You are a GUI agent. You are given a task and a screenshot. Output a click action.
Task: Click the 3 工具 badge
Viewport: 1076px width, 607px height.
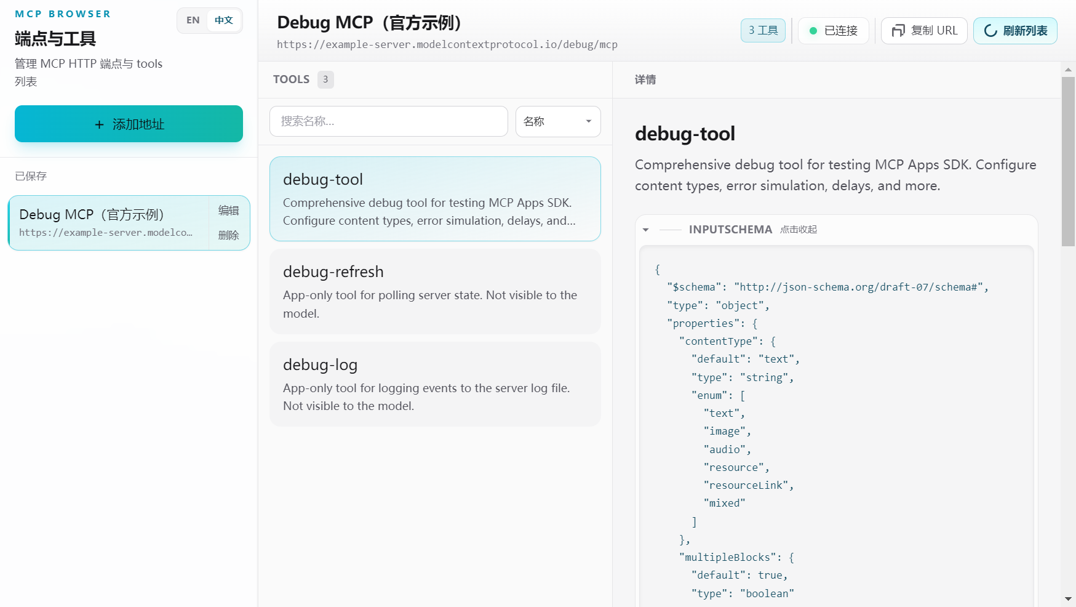[763, 30]
